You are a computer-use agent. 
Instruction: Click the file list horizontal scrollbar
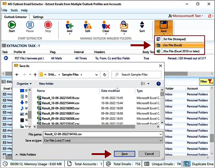click(x=86, y=127)
